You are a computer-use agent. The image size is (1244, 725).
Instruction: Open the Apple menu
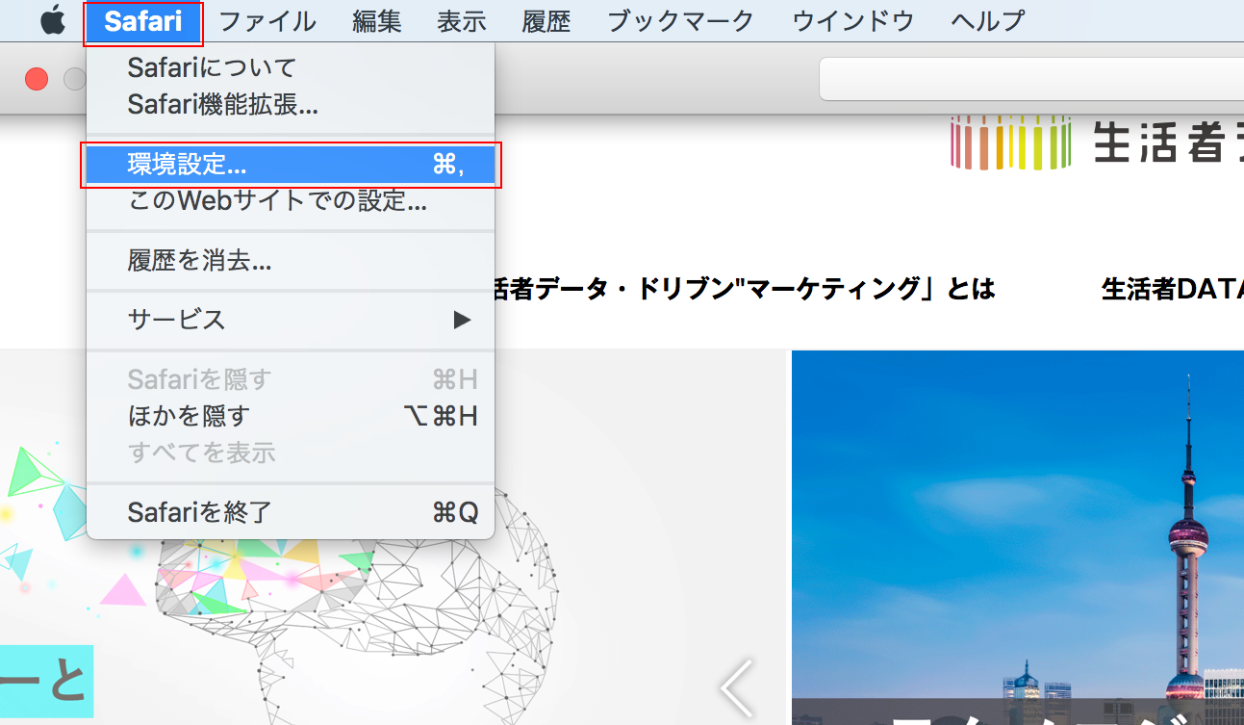point(53,20)
